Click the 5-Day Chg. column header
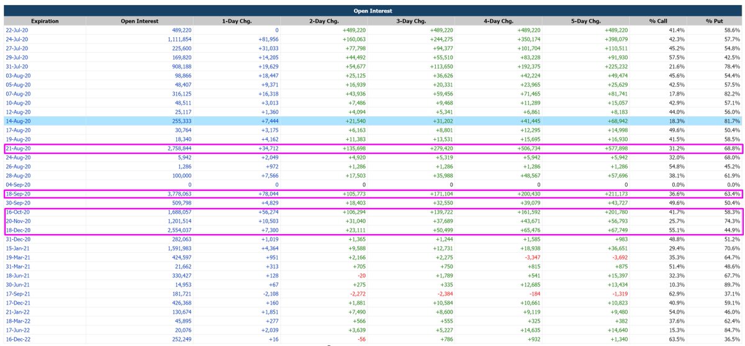 (x=585, y=20)
